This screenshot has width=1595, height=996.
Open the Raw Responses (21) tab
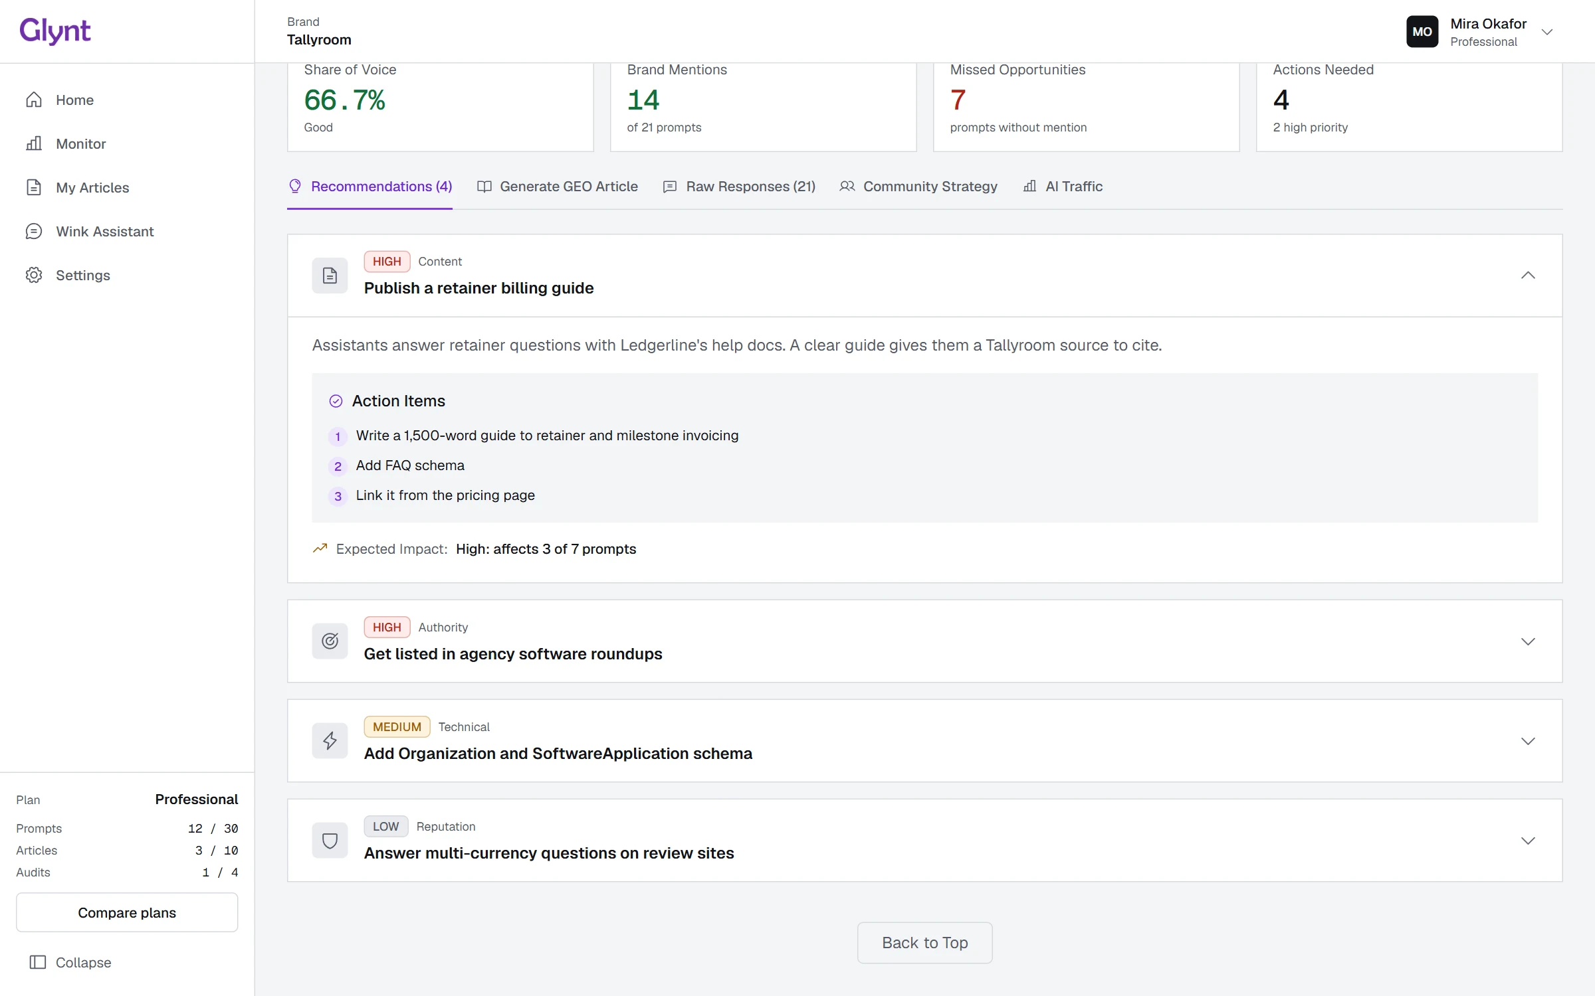[x=739, y=187]
